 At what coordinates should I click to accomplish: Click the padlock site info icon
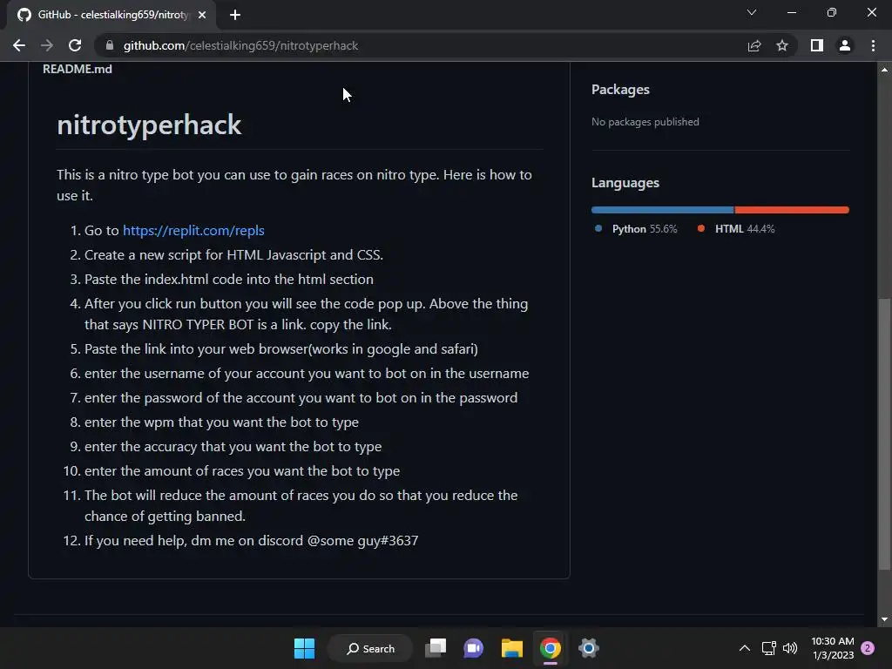tap(110, 45)
